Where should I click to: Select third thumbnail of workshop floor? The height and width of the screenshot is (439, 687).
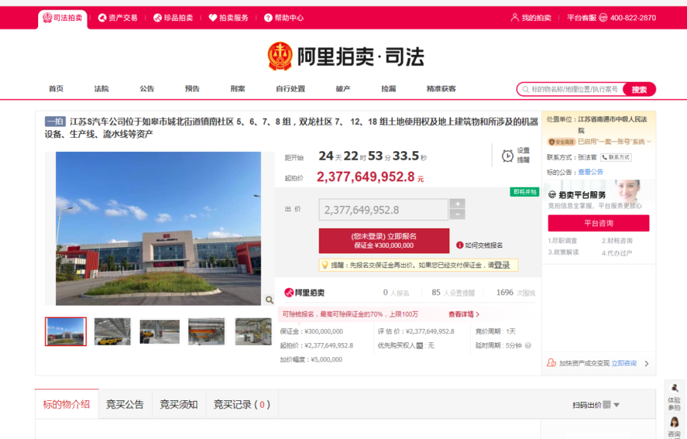pos(160,332)
